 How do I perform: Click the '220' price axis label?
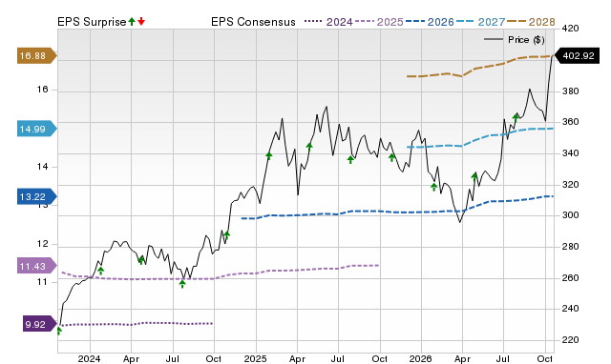tap(570, 340)
